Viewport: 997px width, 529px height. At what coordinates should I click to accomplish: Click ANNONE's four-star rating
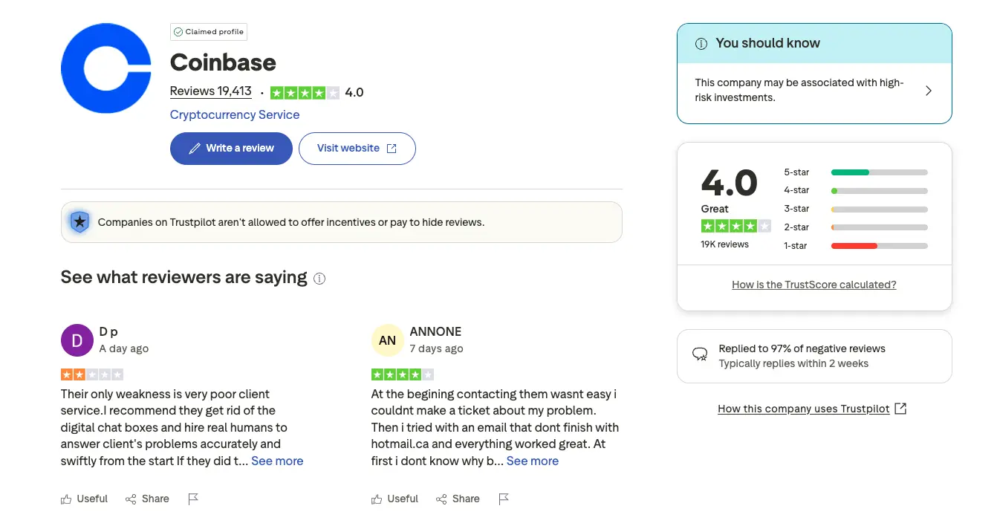coord(403,374)
